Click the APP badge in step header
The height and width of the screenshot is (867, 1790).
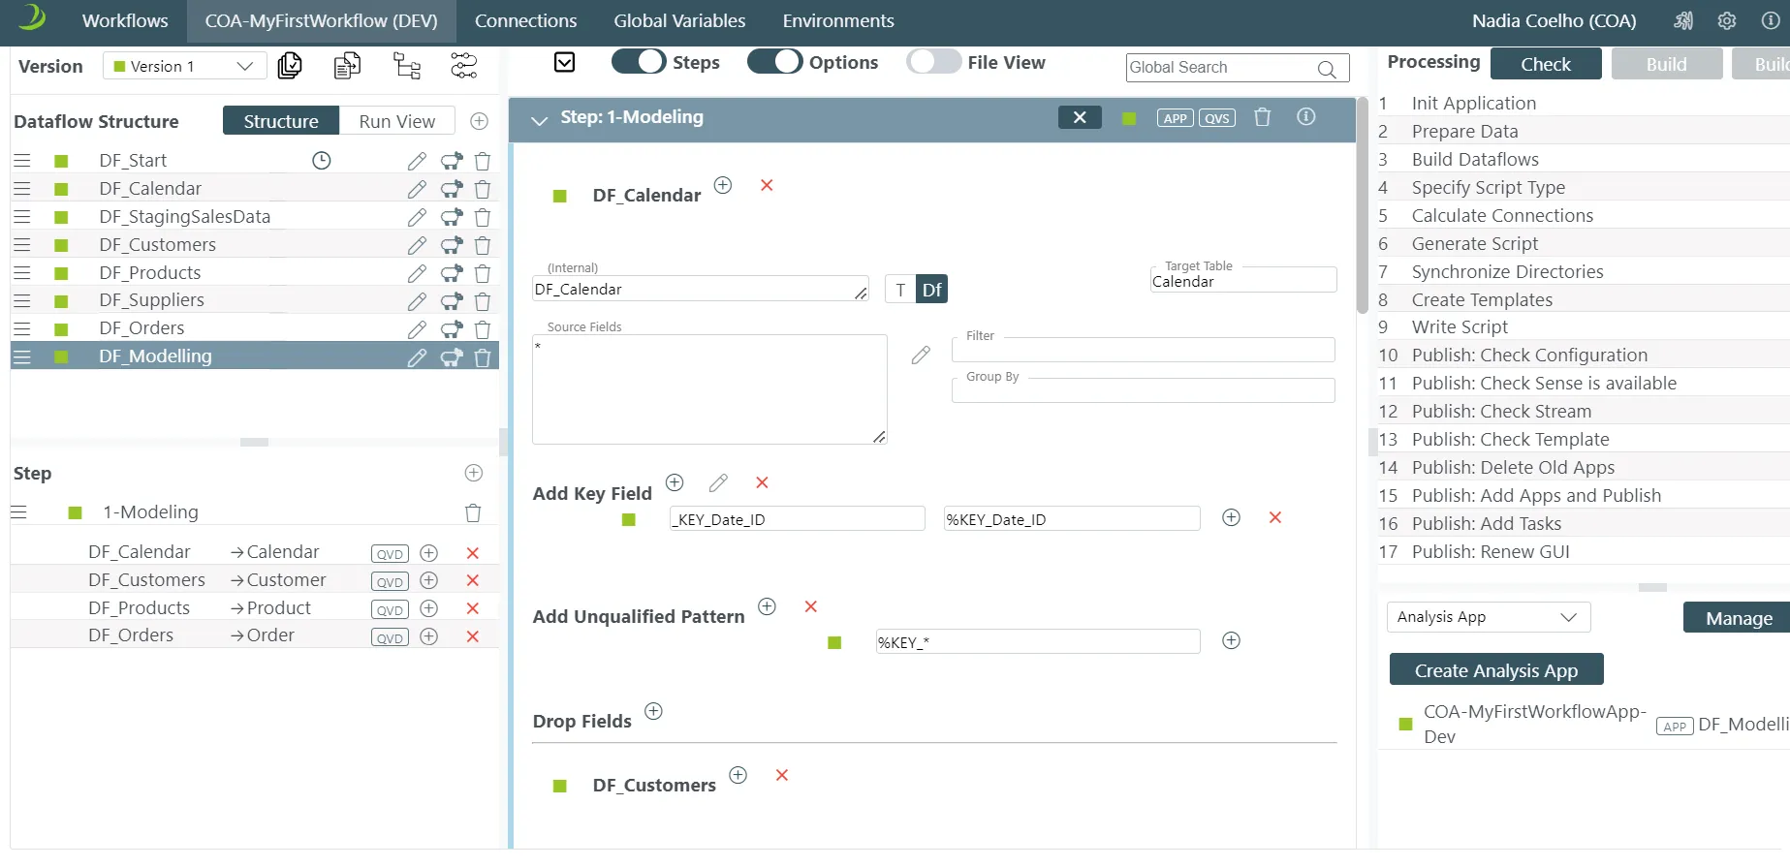1175,118
